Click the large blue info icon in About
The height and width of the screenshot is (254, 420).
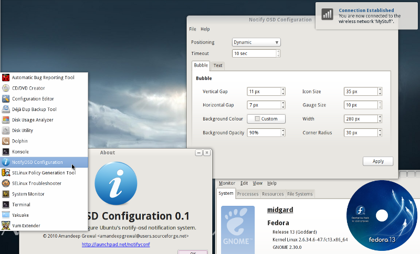pos(116,183)
